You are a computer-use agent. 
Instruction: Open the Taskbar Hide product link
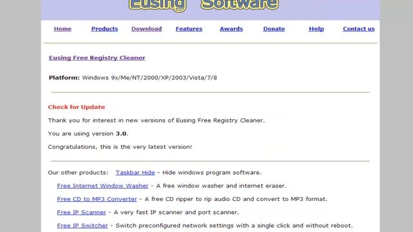coord(135,173)
